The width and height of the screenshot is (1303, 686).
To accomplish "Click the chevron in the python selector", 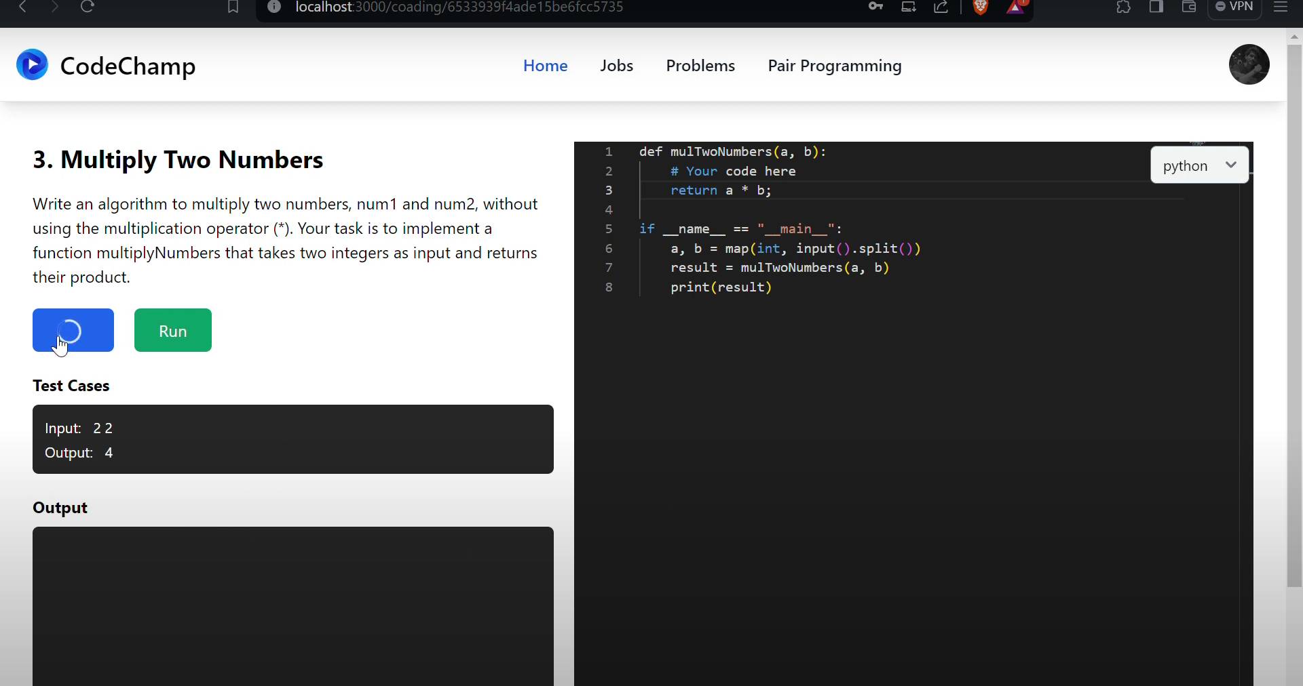I will pyautogui.click(x=1230, y=165).
